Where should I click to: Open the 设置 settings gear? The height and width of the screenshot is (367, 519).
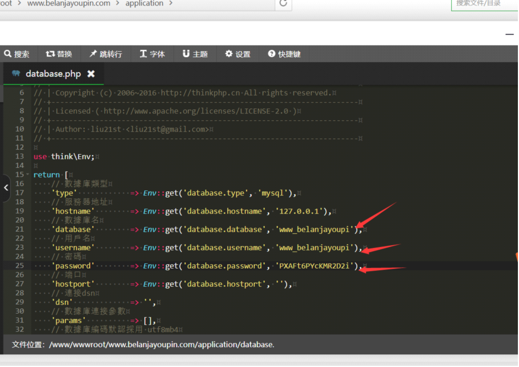[x=238, y=54]
